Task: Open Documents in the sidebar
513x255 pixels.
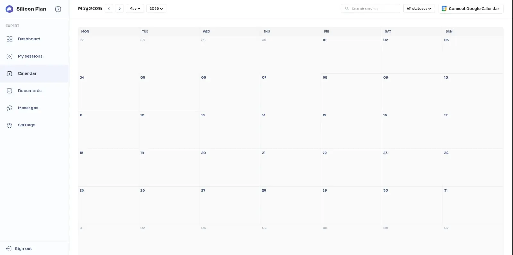Action: (x=34, y=91)
